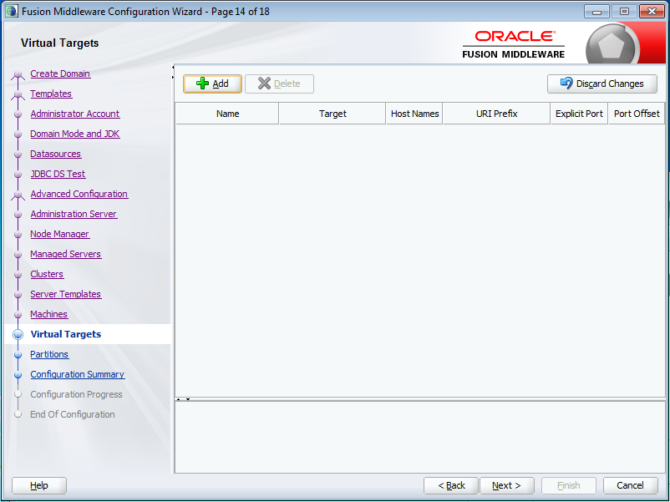Click the Partitions step bullet icon
Screen dimensions: 670x502
18,355
